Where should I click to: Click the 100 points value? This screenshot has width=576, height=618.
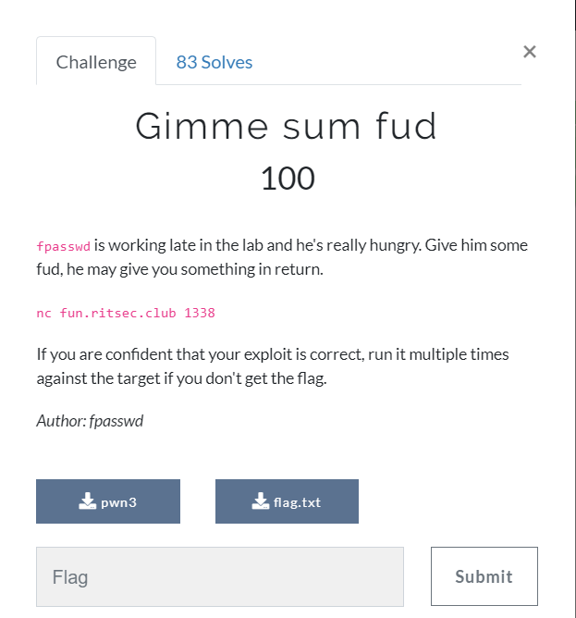click(288, 179)
